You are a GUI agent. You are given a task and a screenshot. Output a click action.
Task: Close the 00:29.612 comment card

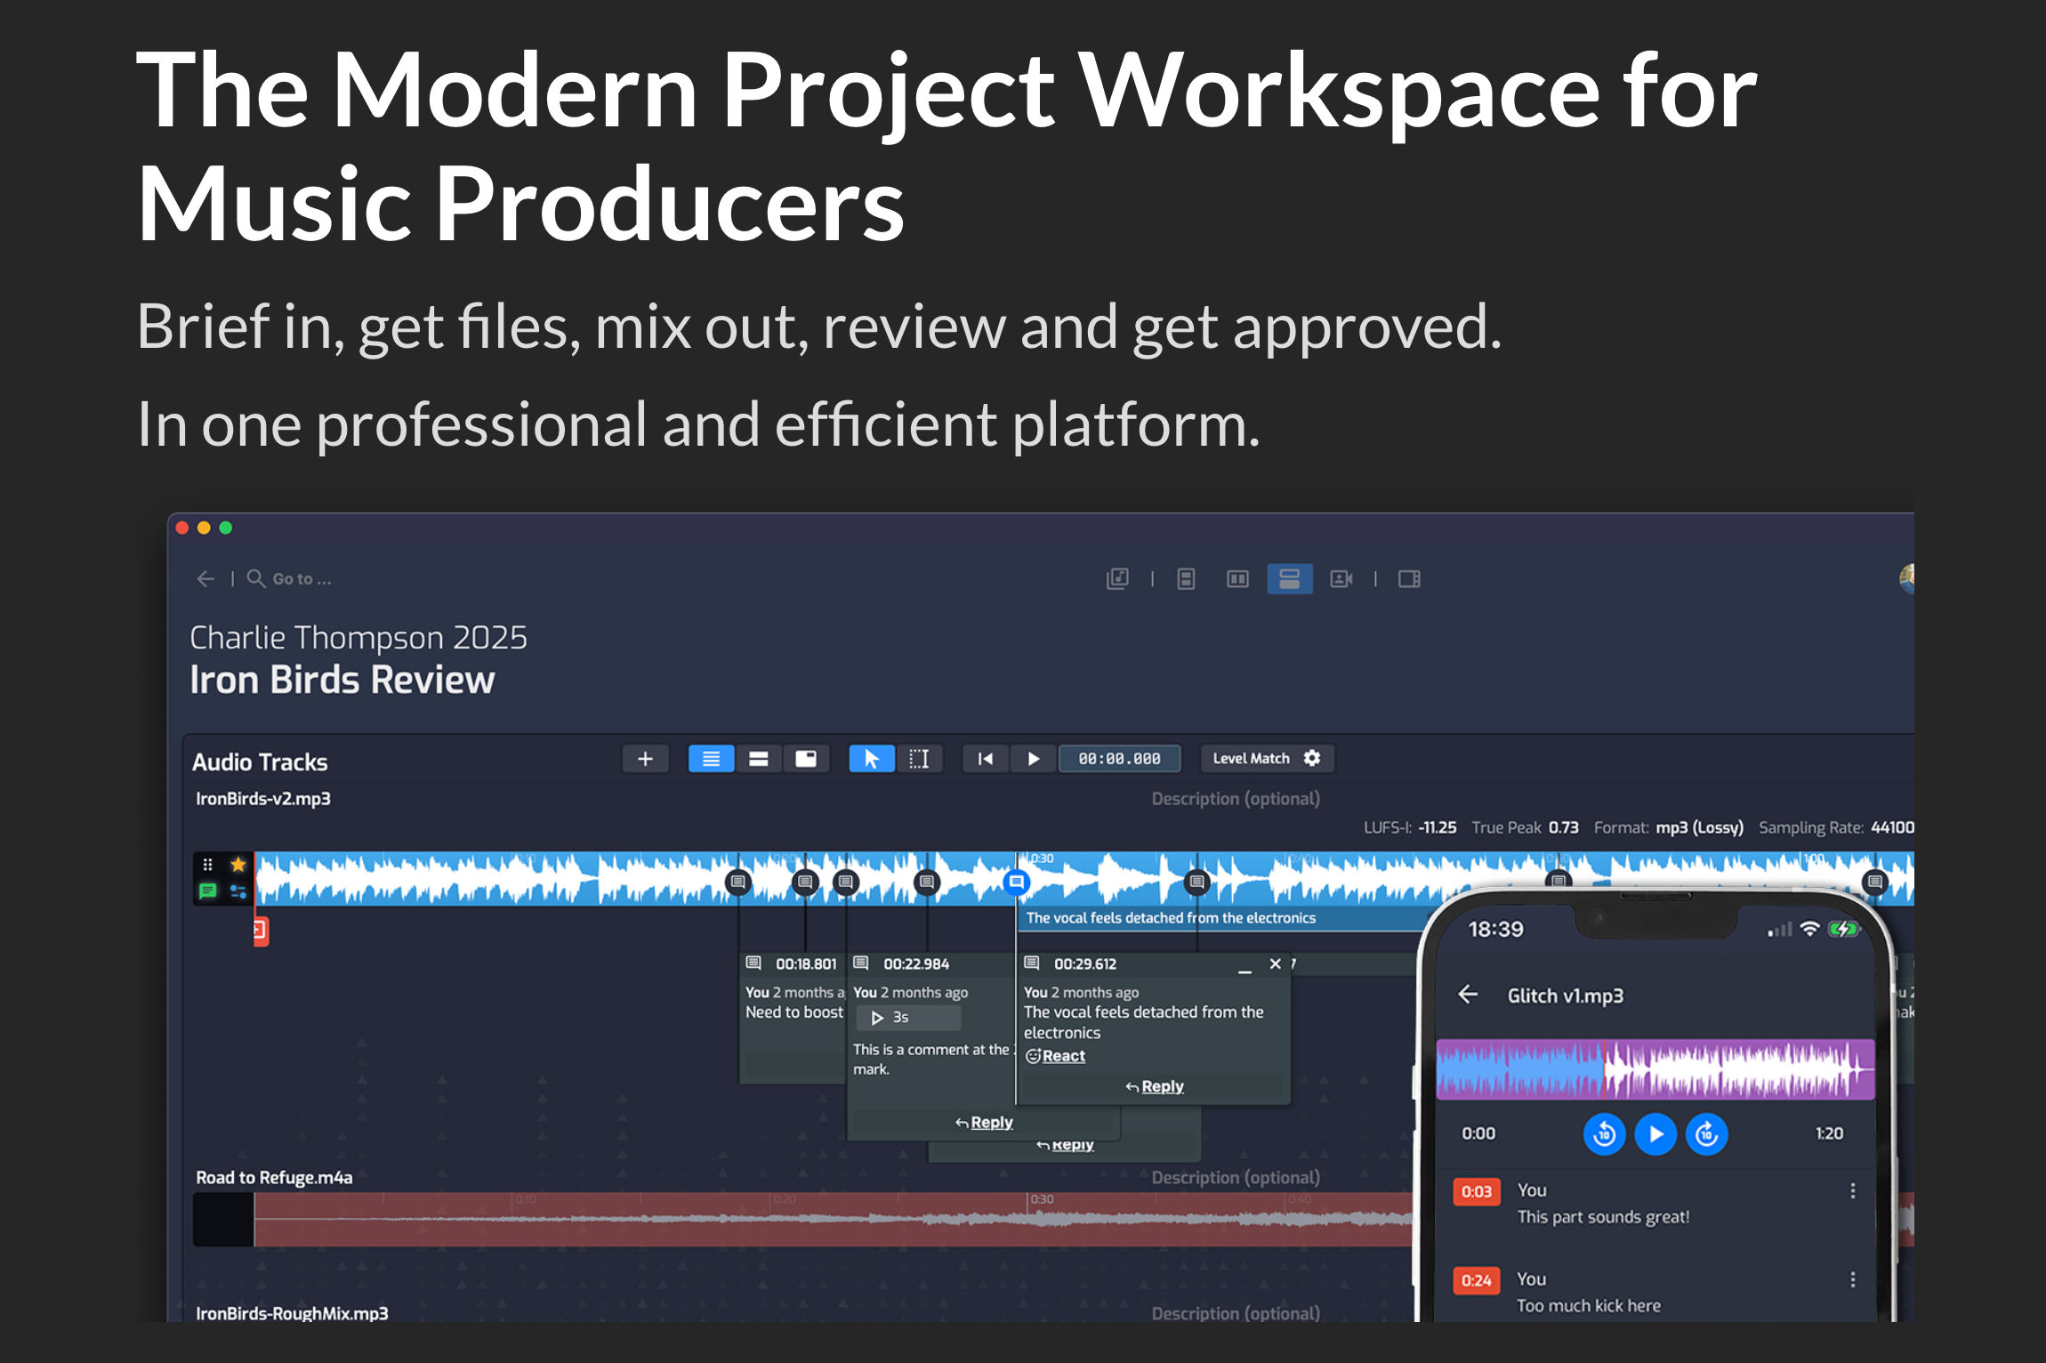(1275, 964)
